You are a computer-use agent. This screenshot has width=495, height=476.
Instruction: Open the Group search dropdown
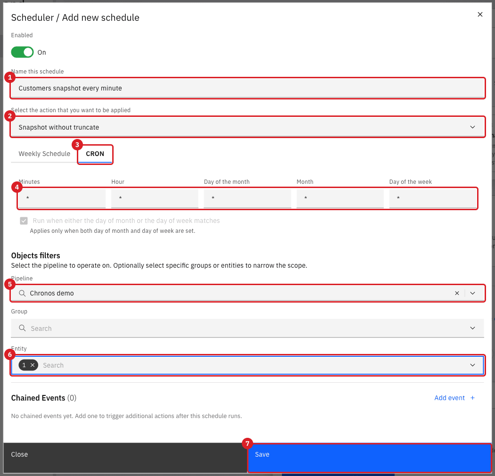[247, 328]
